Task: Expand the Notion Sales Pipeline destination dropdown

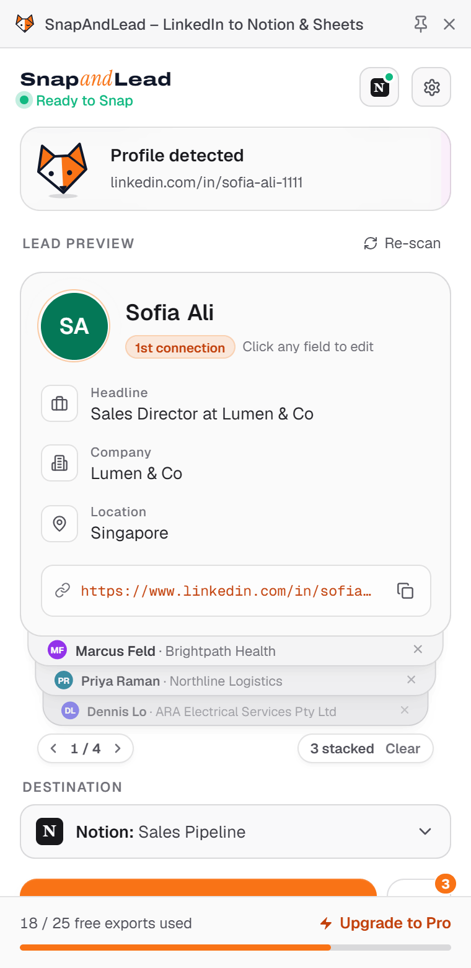Action: coord(235,831)
